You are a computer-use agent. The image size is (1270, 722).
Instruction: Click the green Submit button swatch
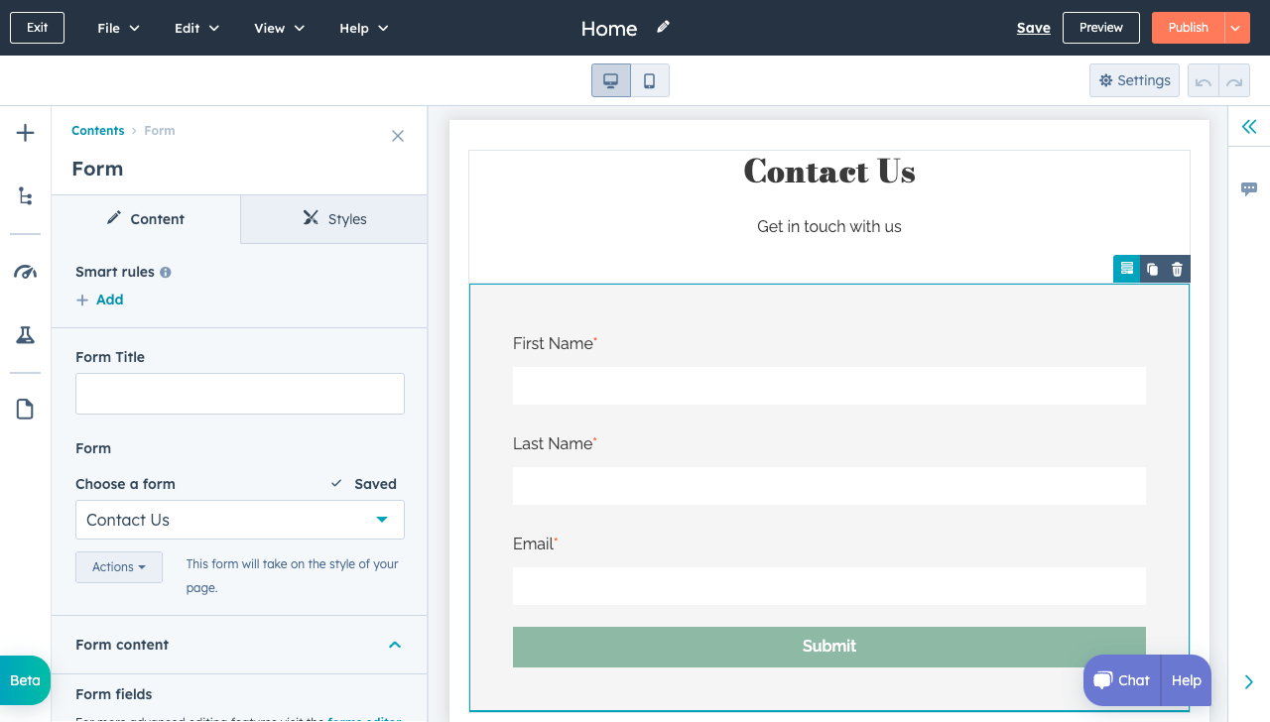coord(828,647)
